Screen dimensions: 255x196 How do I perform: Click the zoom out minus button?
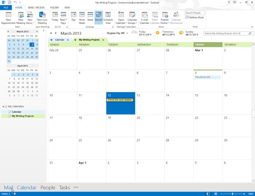point(221,194)
